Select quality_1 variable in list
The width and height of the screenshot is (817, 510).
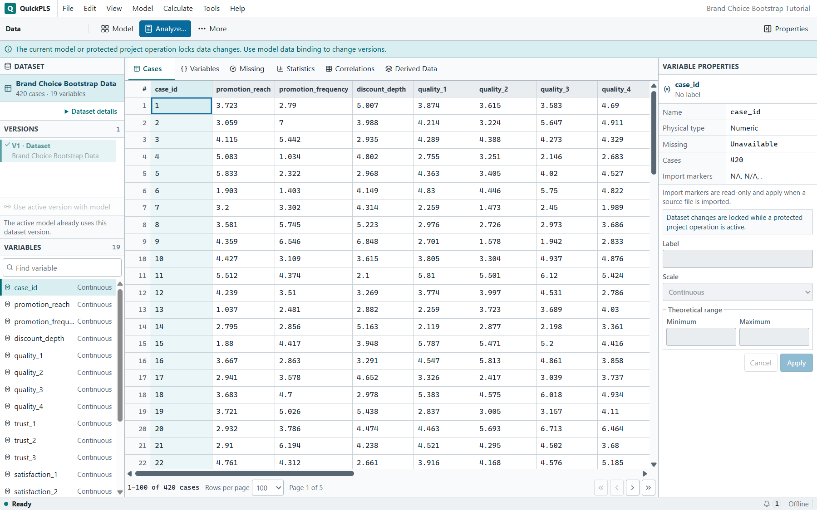pyautogui.click(x=58, y=355)
